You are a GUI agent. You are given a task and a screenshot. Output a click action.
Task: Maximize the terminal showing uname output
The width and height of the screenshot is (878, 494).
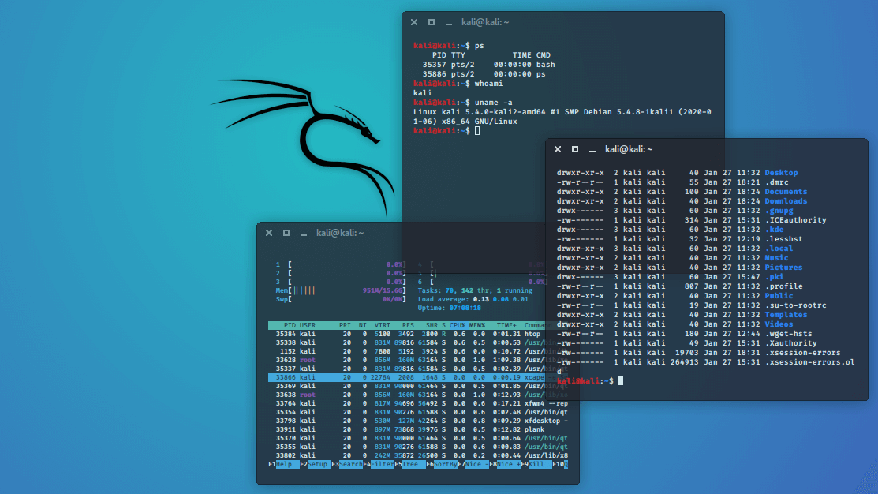tap(431, 22)
